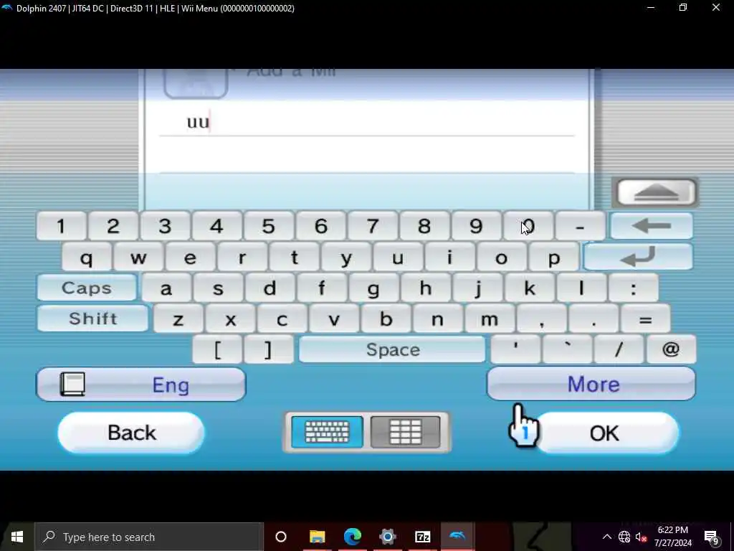Screen dimensions: 734x551
Task: Tap the letter d key
Action: [x=270, y=288]
